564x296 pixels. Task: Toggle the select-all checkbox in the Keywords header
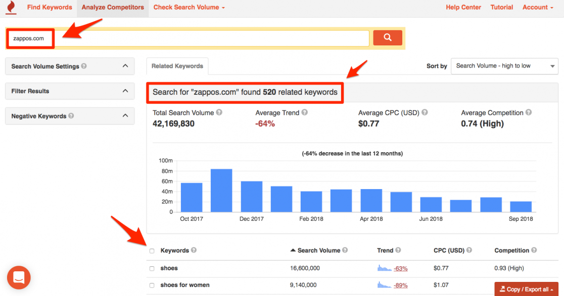(152, 250)
